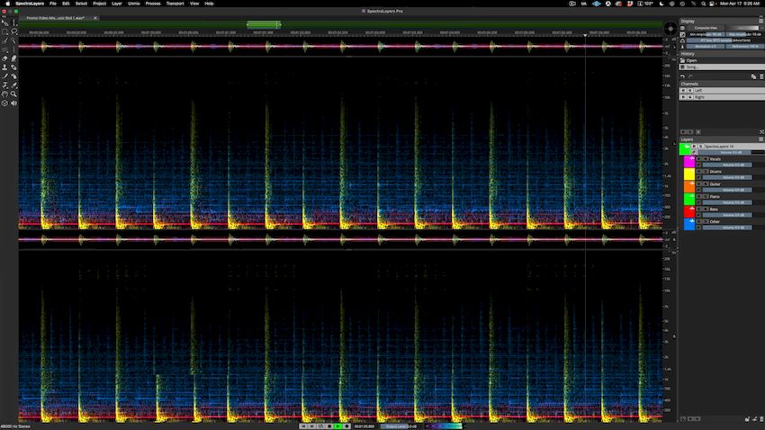Click the yellow Drums layer color swatch
The image size is (765, 430).
click(x=688, y=174)
